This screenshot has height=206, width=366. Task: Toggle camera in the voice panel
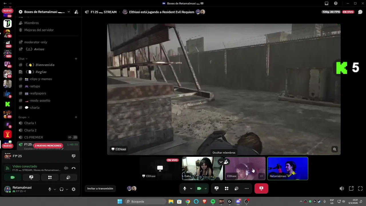(x=13, y=177)
